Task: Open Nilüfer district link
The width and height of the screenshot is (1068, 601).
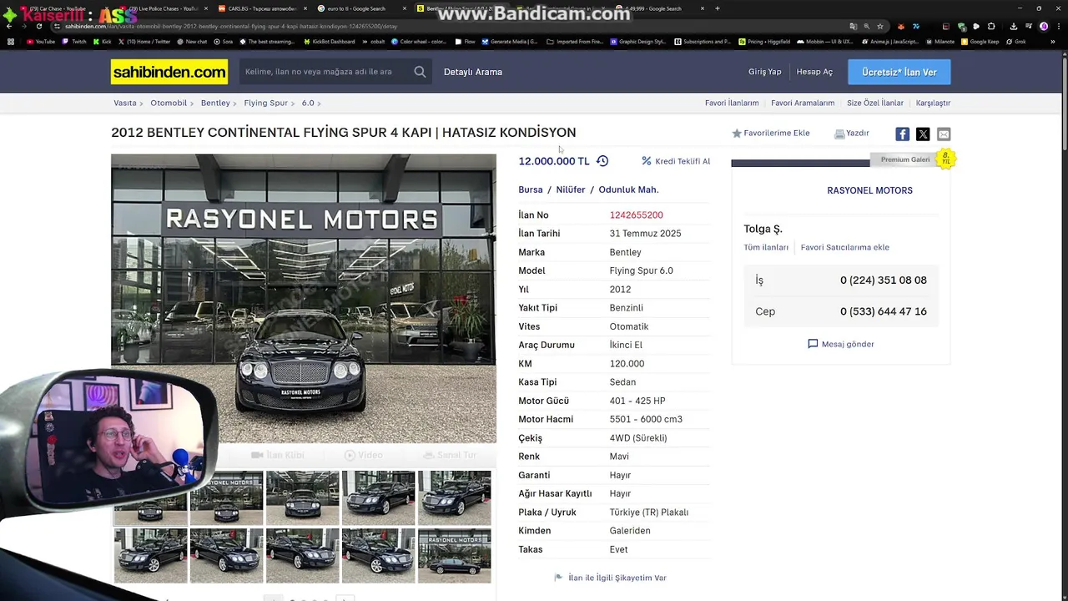Action: click(x=571, y=189)
